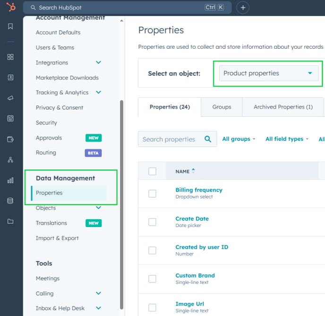This screenshot has width=325, height=316.
Task: Expand the Calling chevron
Action: click(98, 293)
